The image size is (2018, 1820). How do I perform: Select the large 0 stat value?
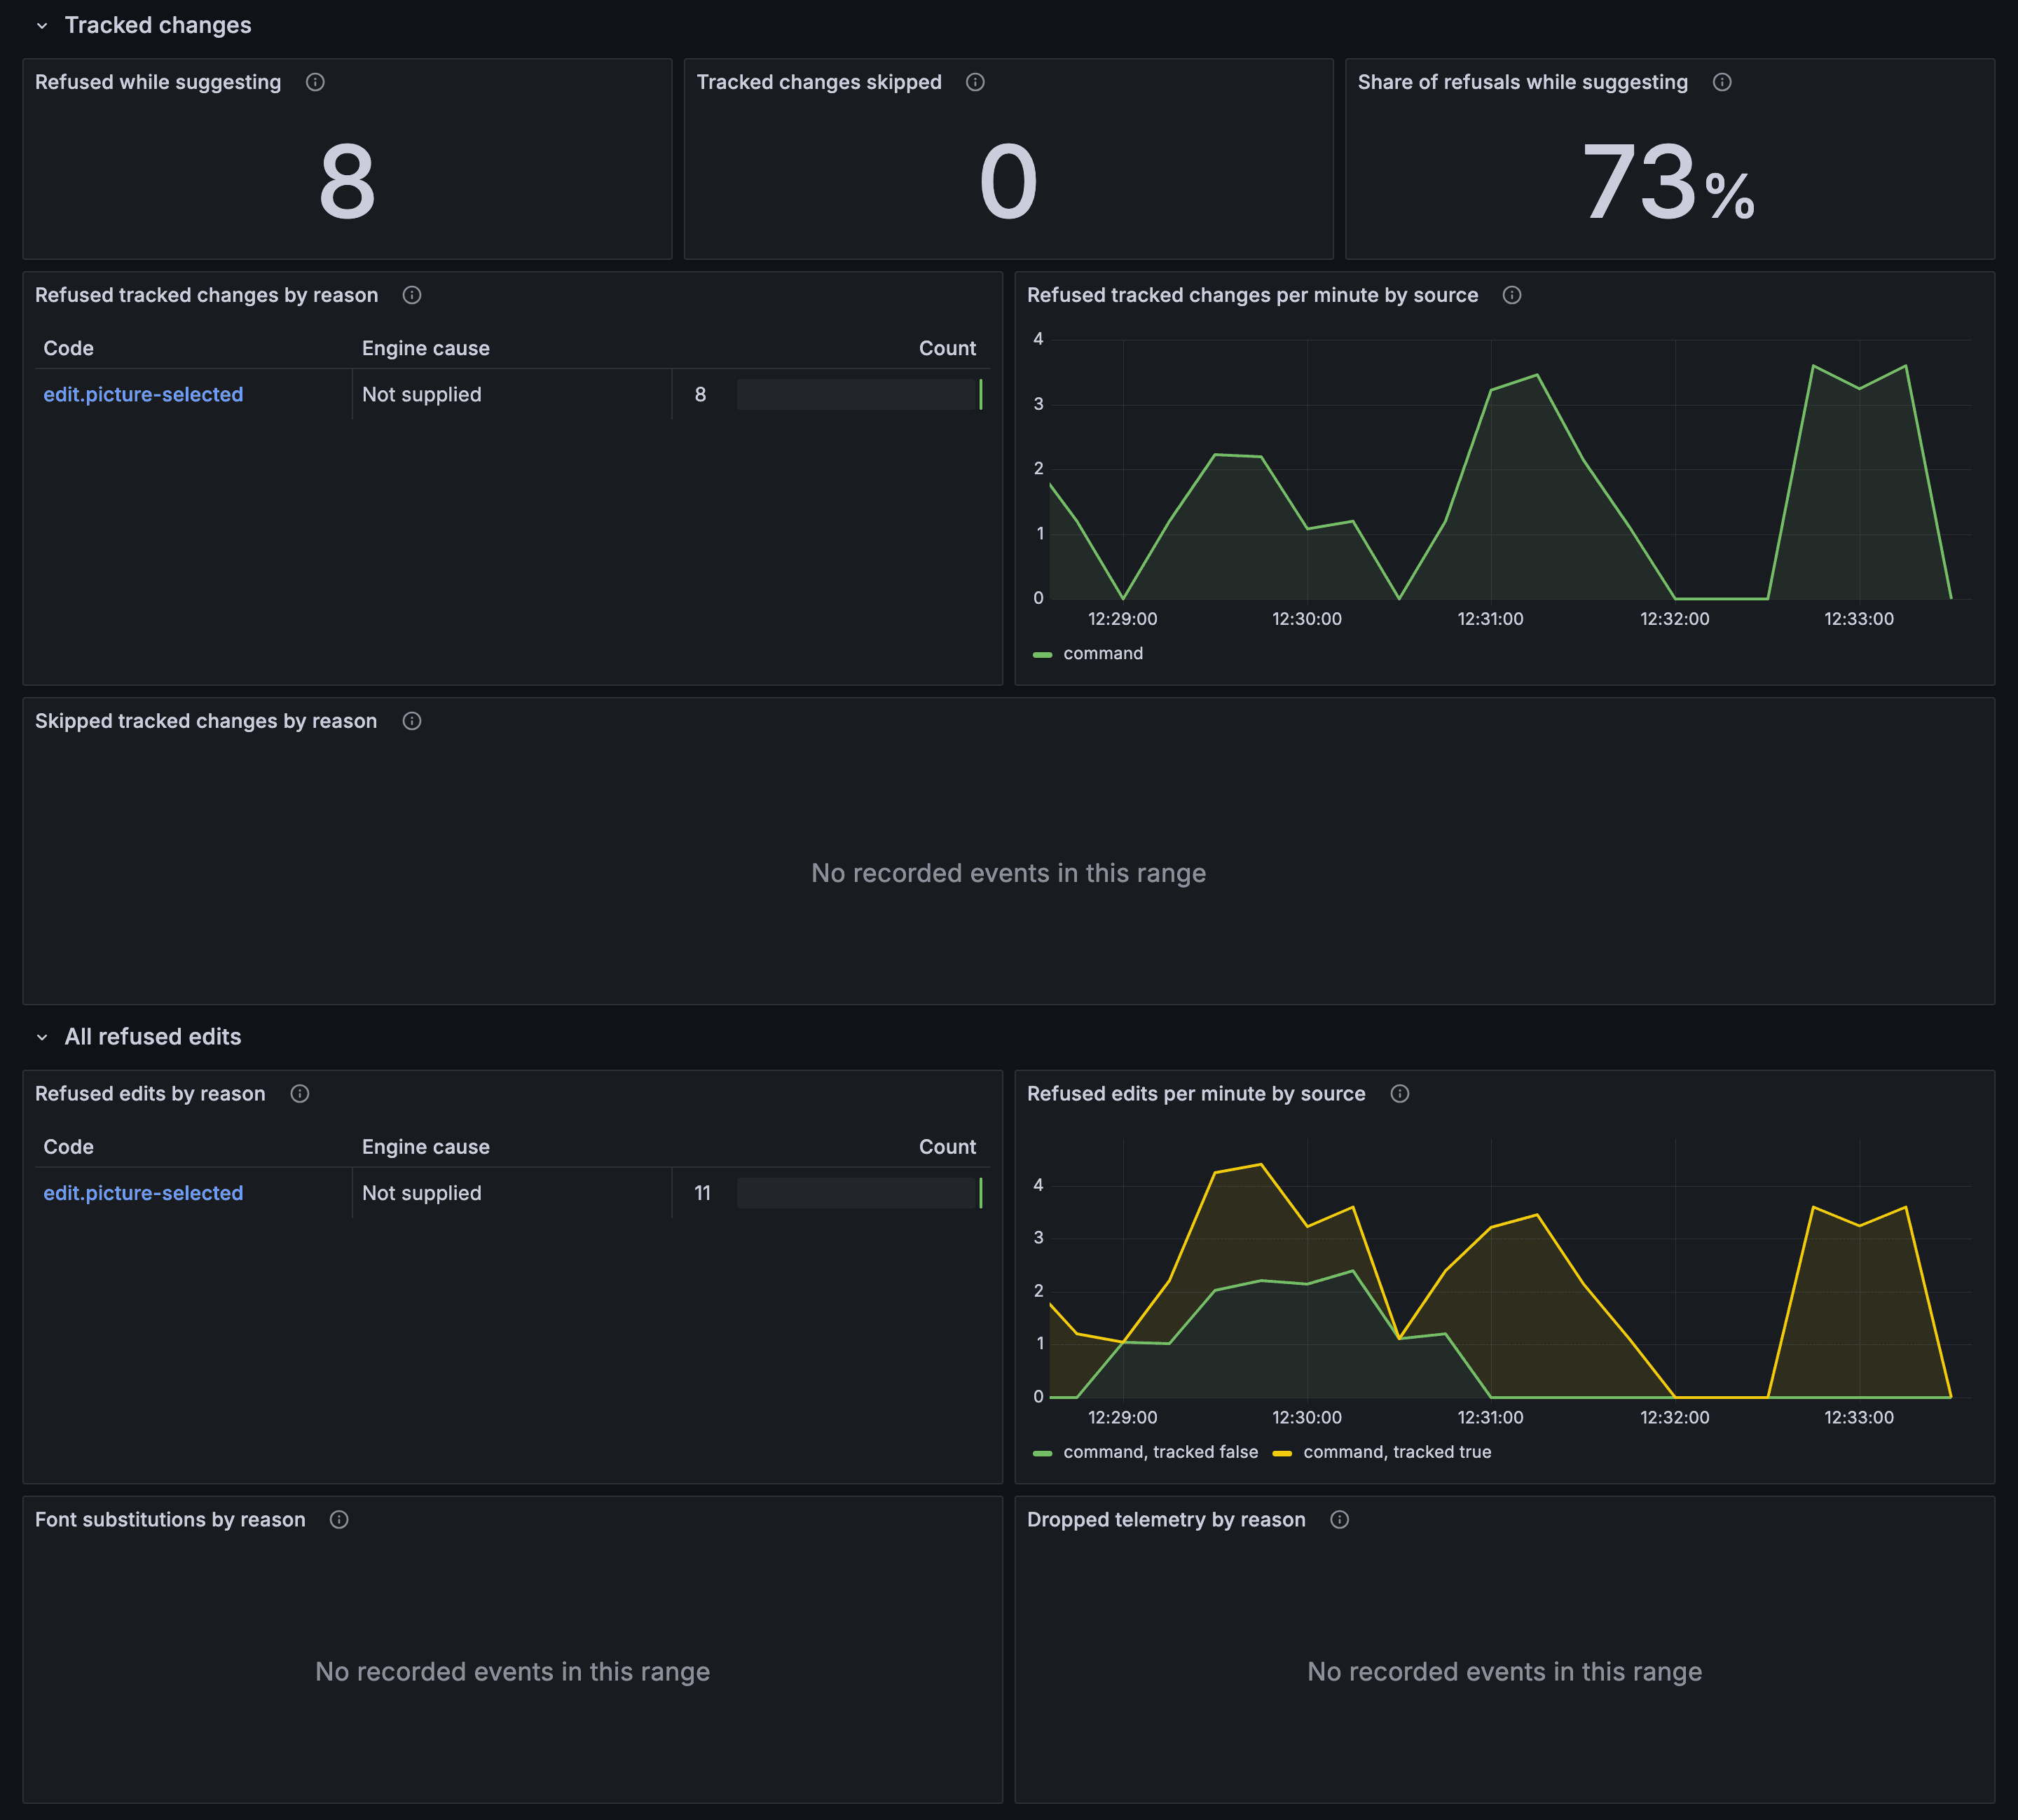[1008, 182]
